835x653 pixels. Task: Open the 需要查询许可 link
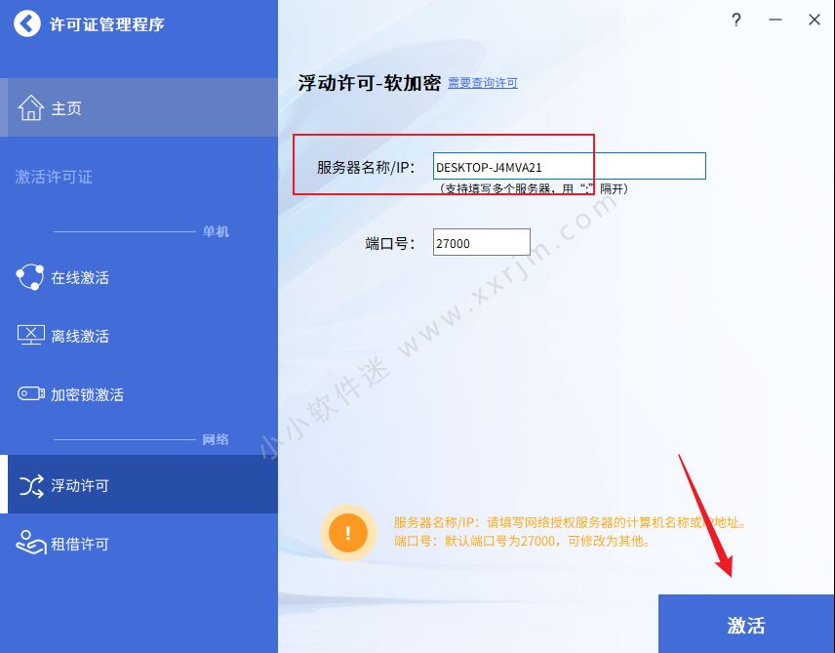coord(483,83)
